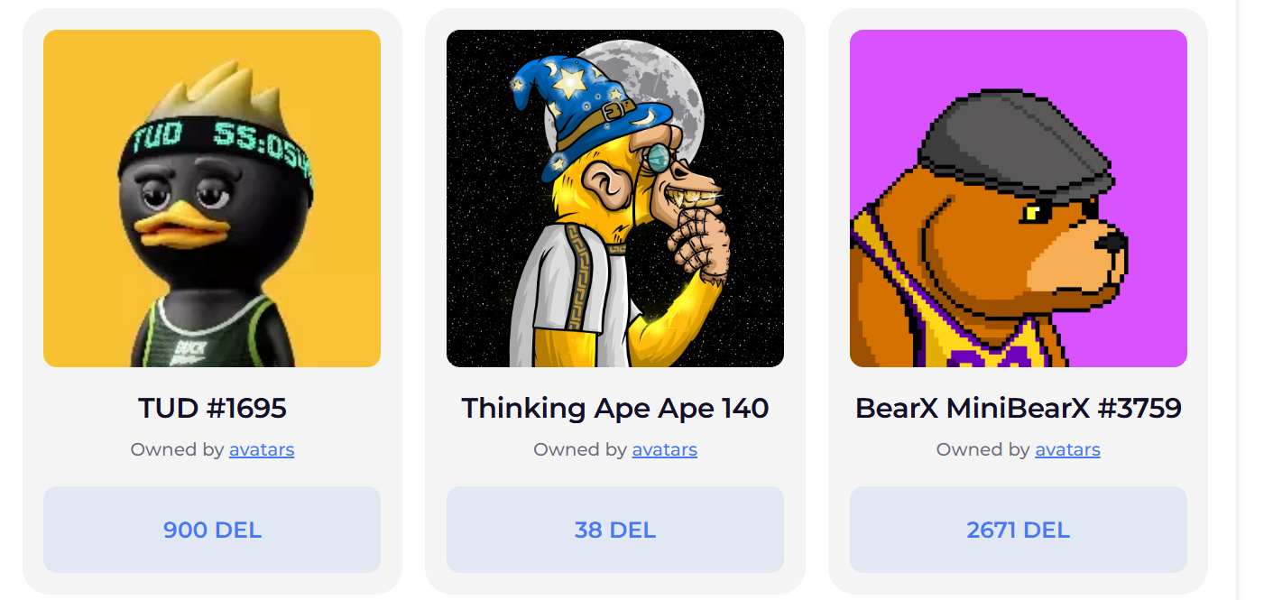Open avatars owner link under Thinking Ape
Viewport: 1273px width, 600px height.
[665, 449]
